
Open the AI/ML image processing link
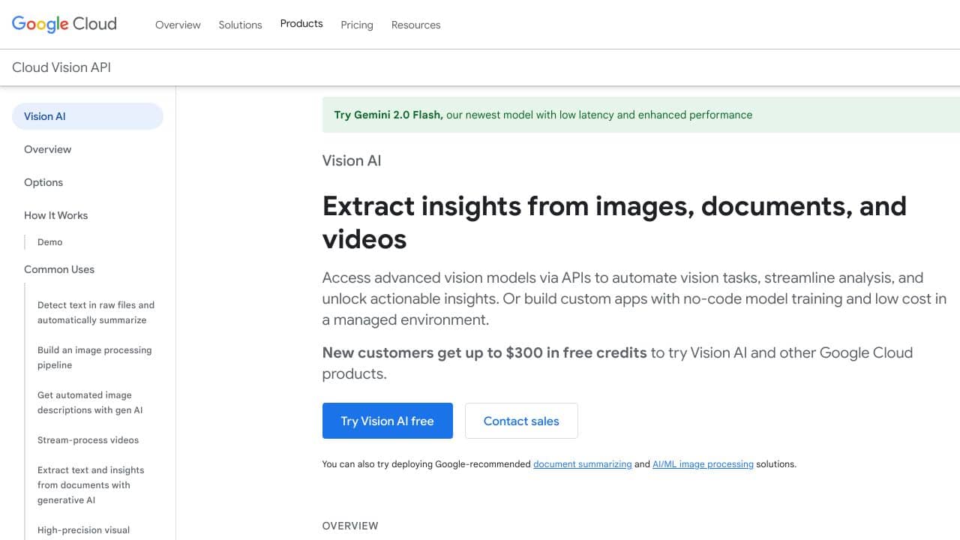click(703, 464)
